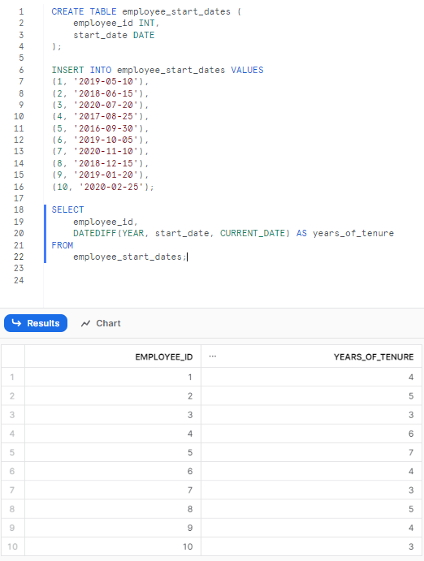The width and height of the screenshot is (424, 561).
Task: Click line number 17 in the gutter
Action: pyautogui.click(x=19, y=198)
